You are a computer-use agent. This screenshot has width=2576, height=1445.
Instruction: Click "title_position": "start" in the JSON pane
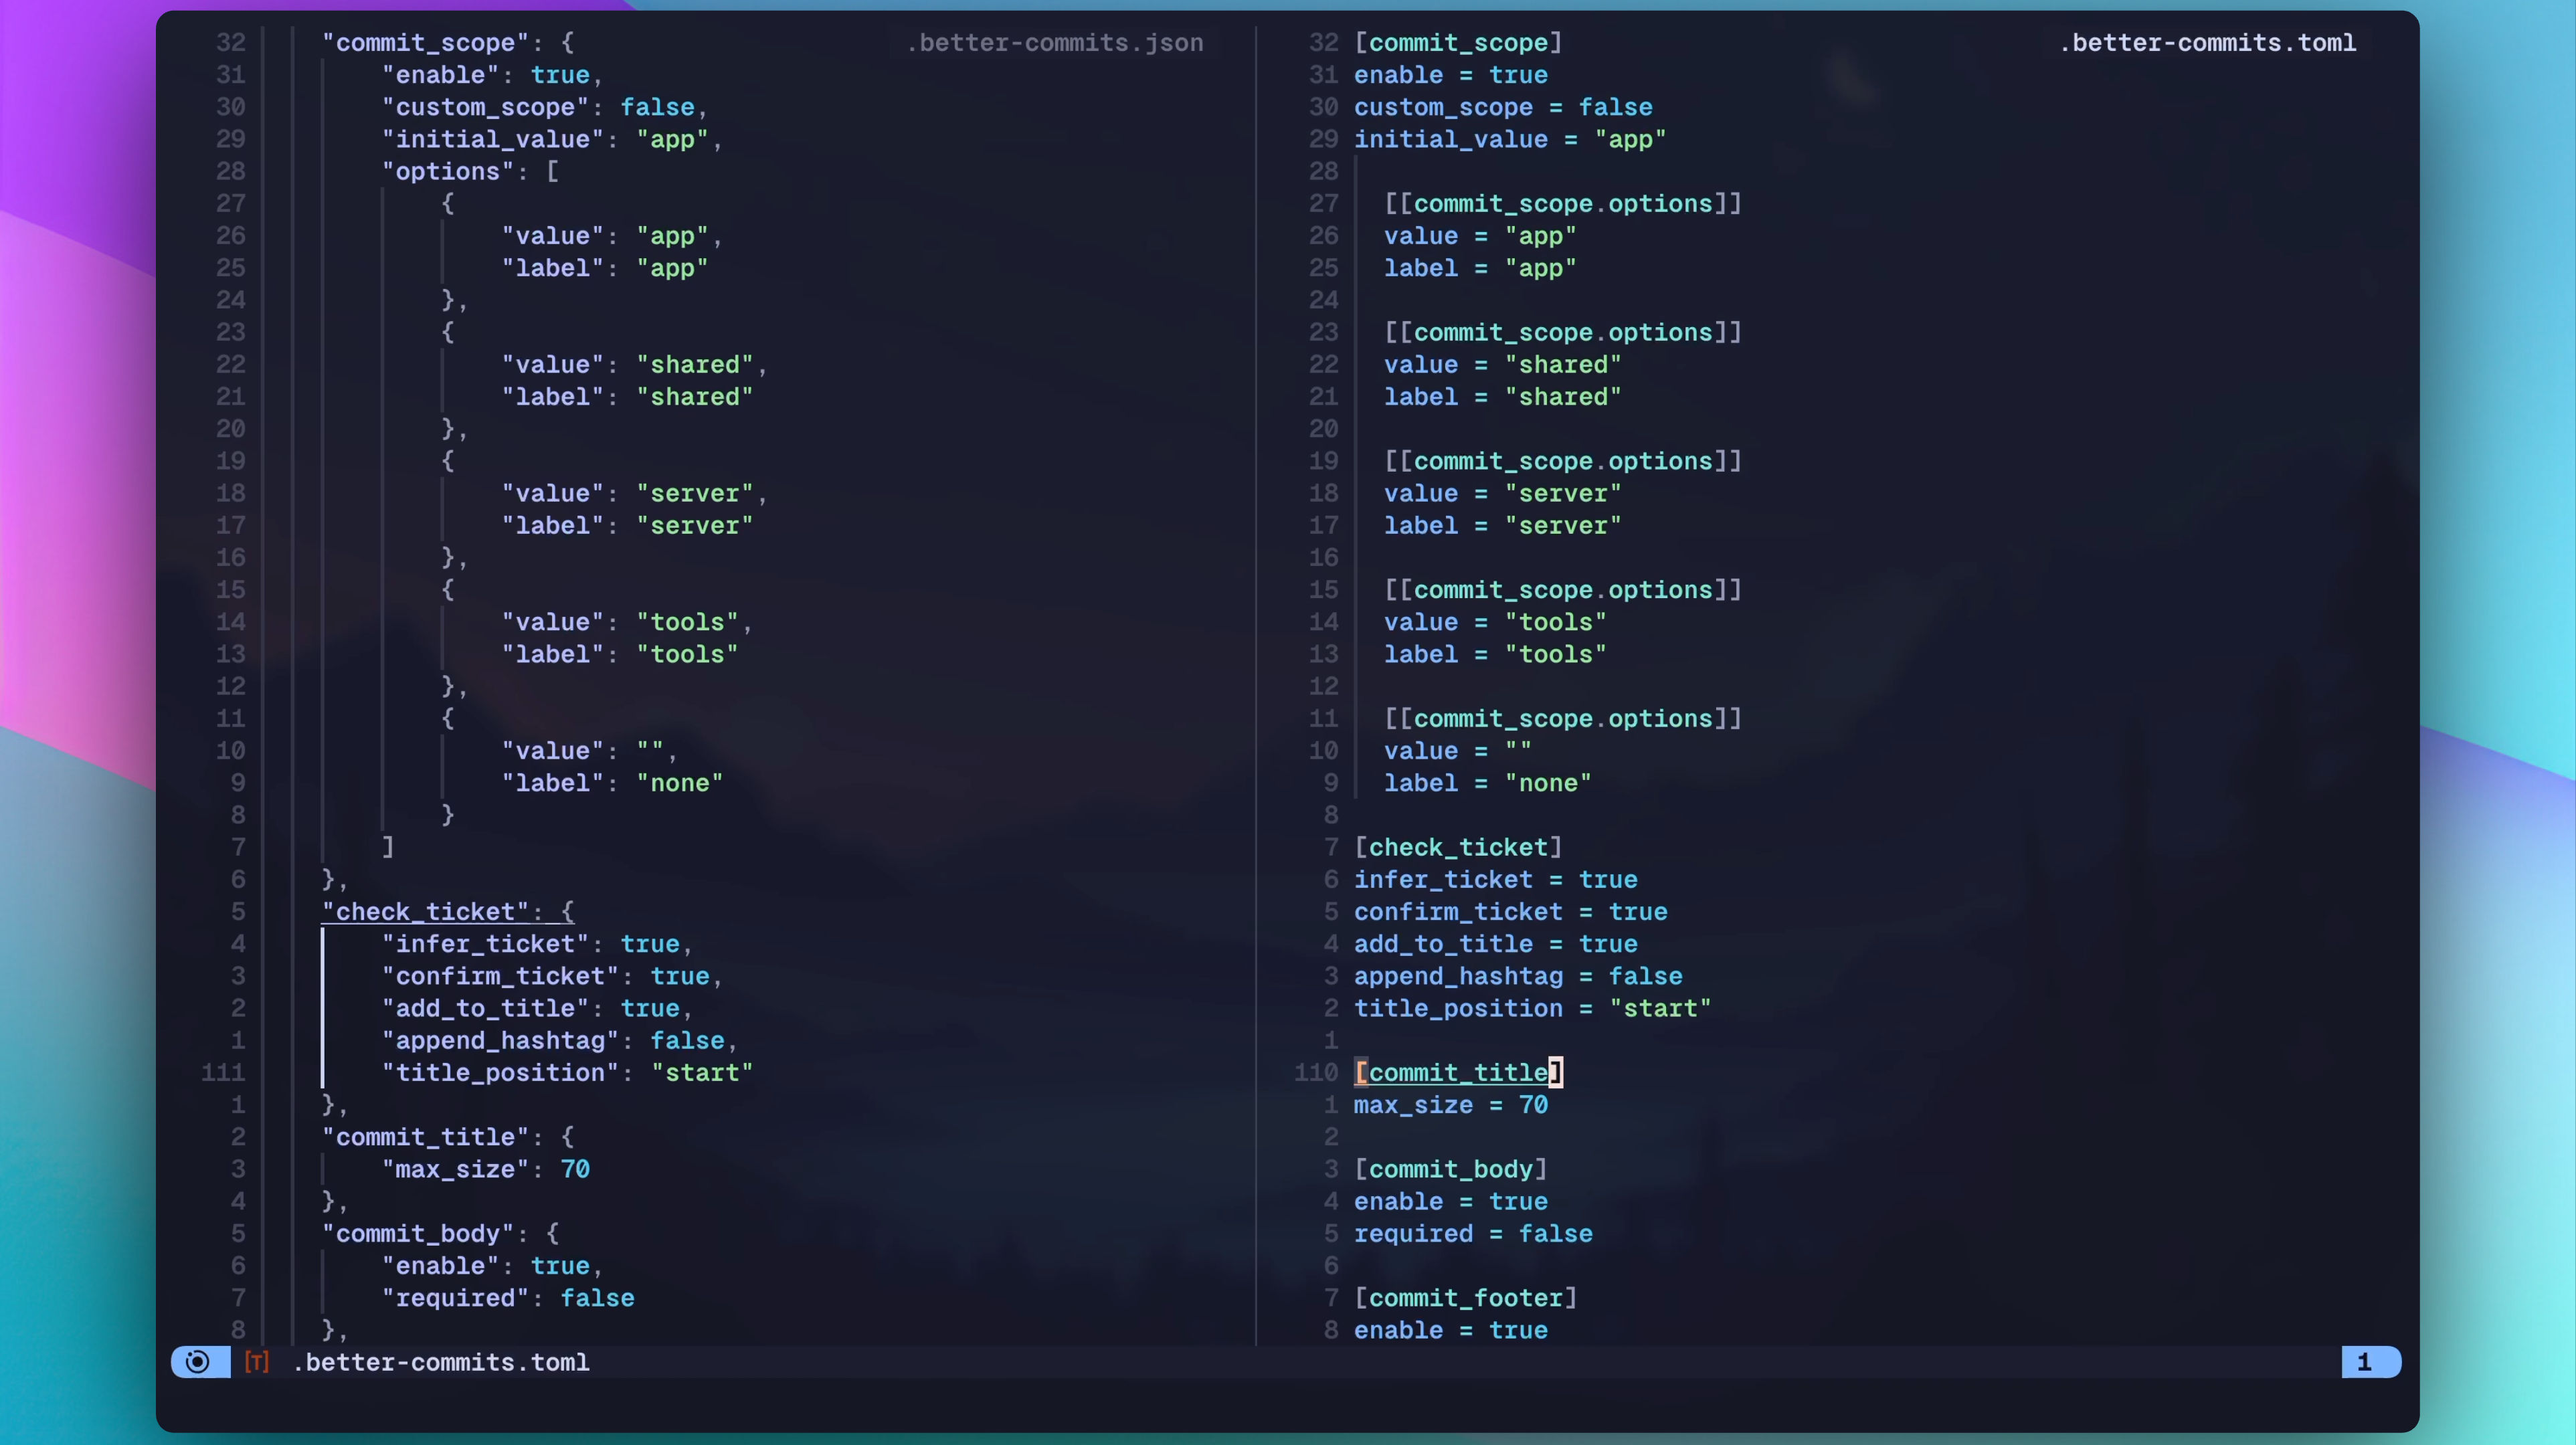pyautogui.click(x=567, y=1073)
